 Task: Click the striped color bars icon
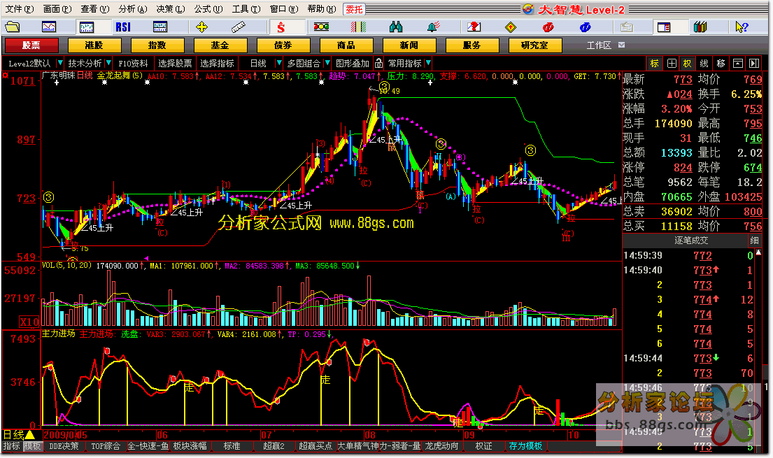pos(358,27)
